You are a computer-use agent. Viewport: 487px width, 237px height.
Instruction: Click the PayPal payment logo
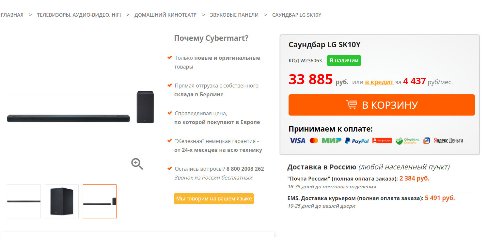point(357,141)
